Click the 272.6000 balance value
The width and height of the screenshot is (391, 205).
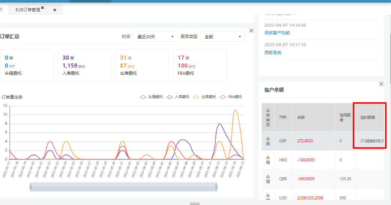(x=305, y=141)
